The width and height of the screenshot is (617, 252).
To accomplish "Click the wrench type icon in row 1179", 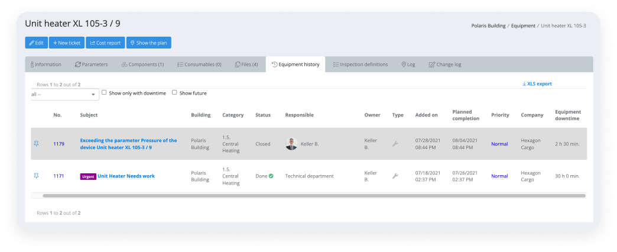I will point(395,144).
